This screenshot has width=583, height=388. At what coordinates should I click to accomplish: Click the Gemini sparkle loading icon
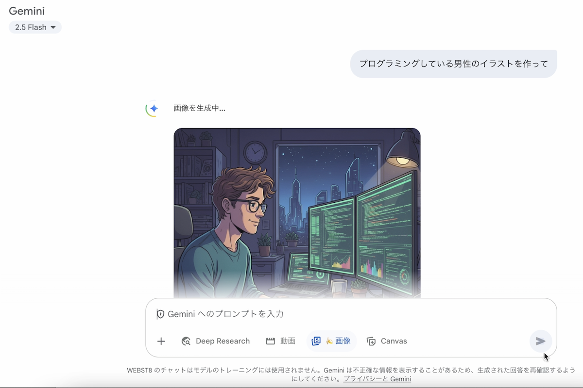(x=153, y=108)
